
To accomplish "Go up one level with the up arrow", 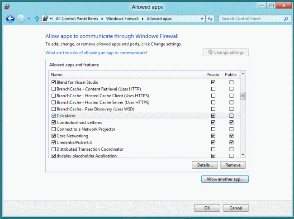I will tap(37, 19).
